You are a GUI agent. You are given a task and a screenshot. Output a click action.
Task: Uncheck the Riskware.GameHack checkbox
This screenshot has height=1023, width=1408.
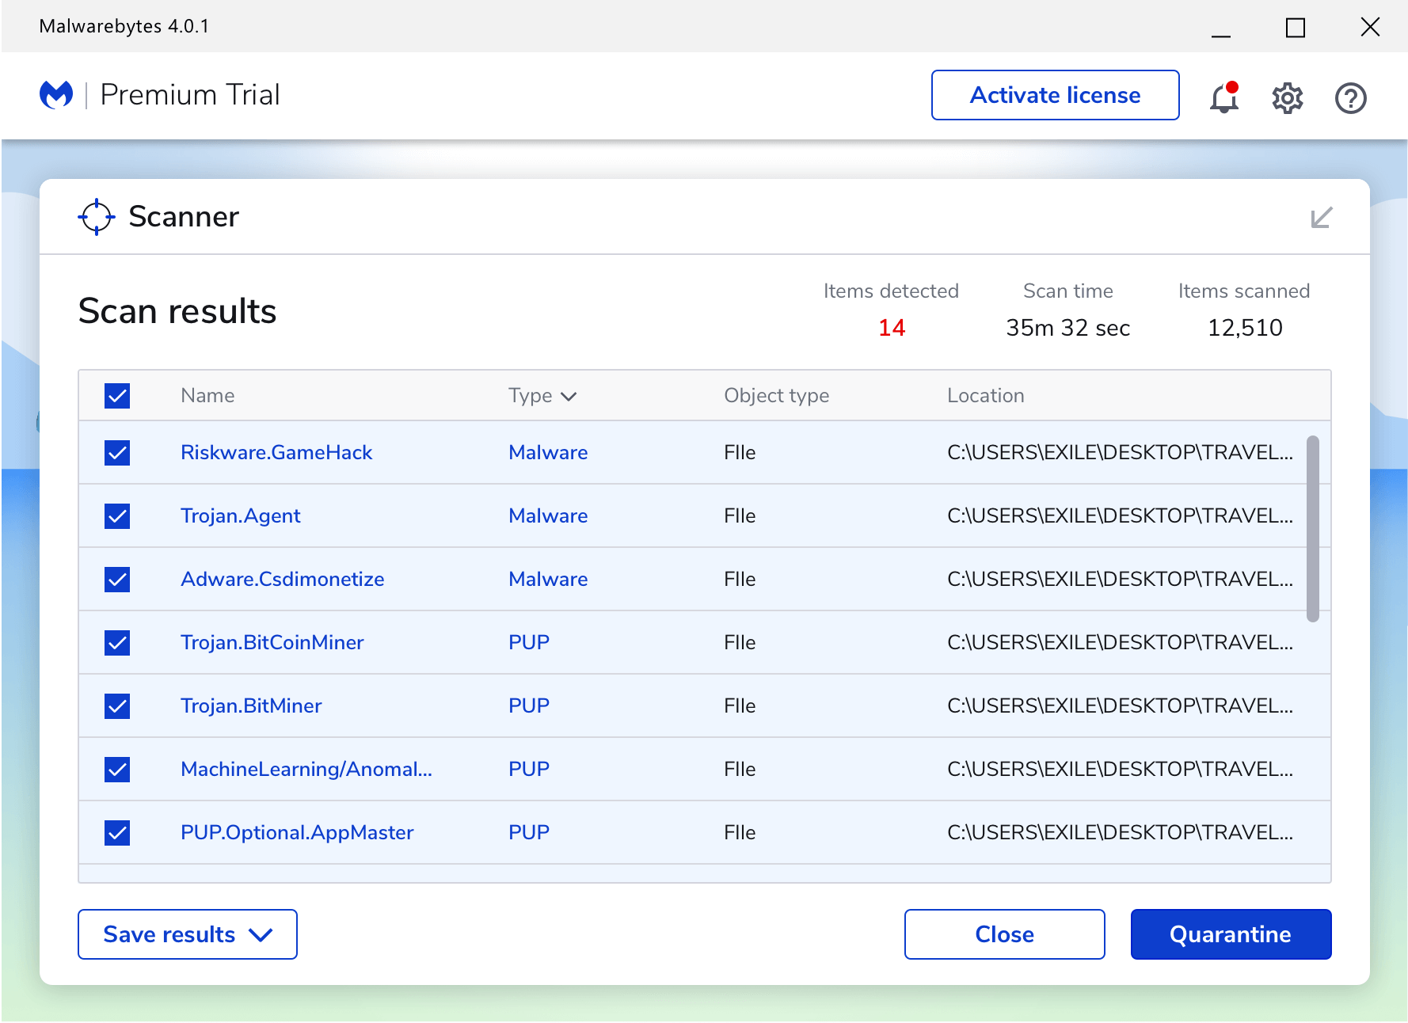click(x=117, y=452)
